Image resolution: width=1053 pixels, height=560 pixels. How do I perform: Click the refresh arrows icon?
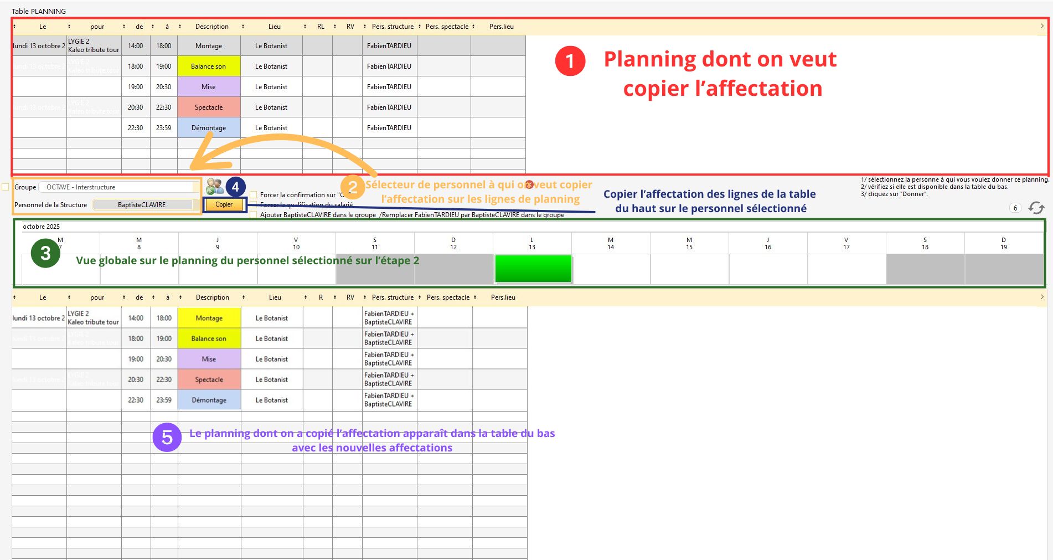pyautogui.click(x=1036, y=208)
